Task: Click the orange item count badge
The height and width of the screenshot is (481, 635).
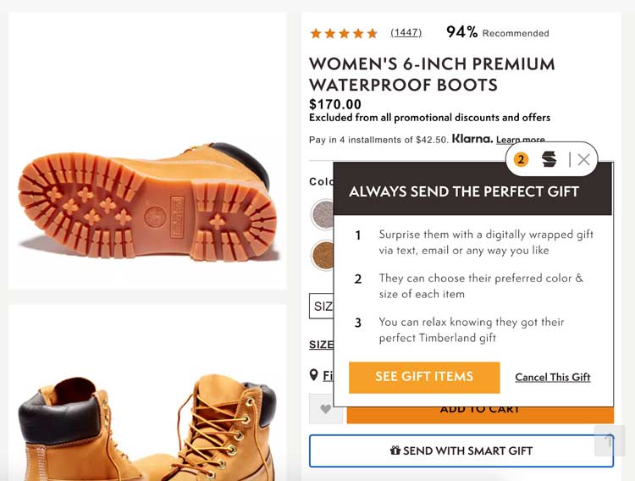Action: (x=521, y=159)
